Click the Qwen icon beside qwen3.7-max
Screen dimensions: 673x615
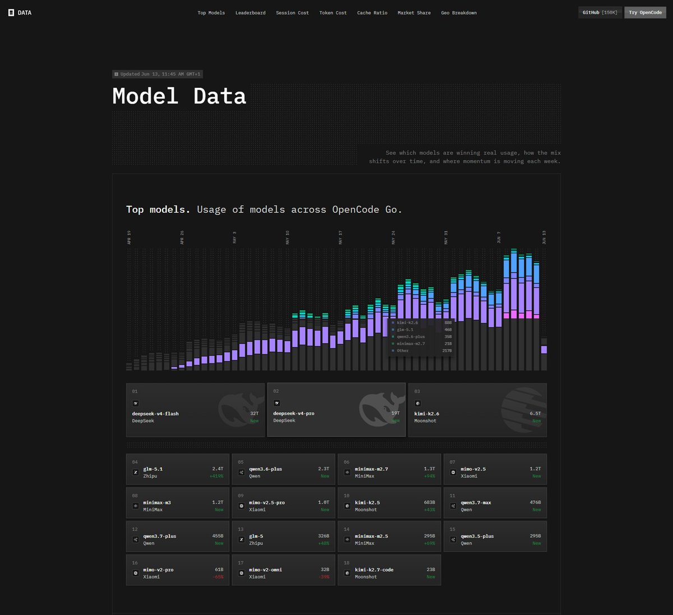(x=453, y=506)
